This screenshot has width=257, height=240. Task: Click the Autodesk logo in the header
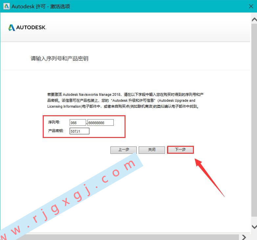point(27,28)
